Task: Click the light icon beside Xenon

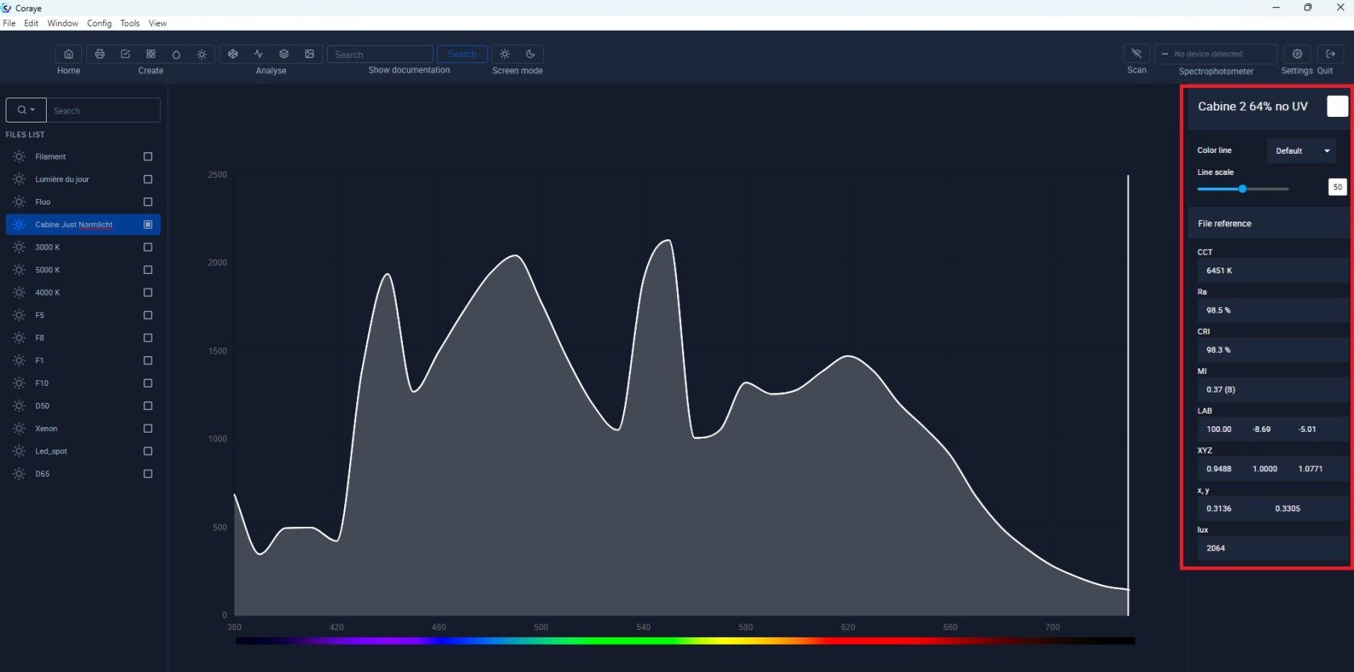Action: [19, 429]
